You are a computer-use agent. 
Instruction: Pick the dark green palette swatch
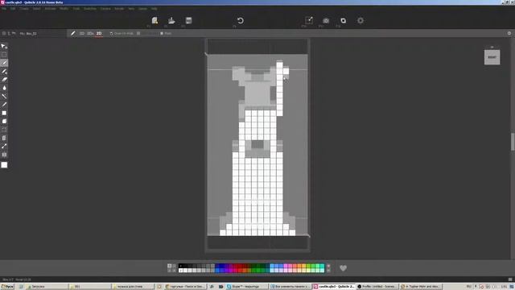[x=254, y=266]
